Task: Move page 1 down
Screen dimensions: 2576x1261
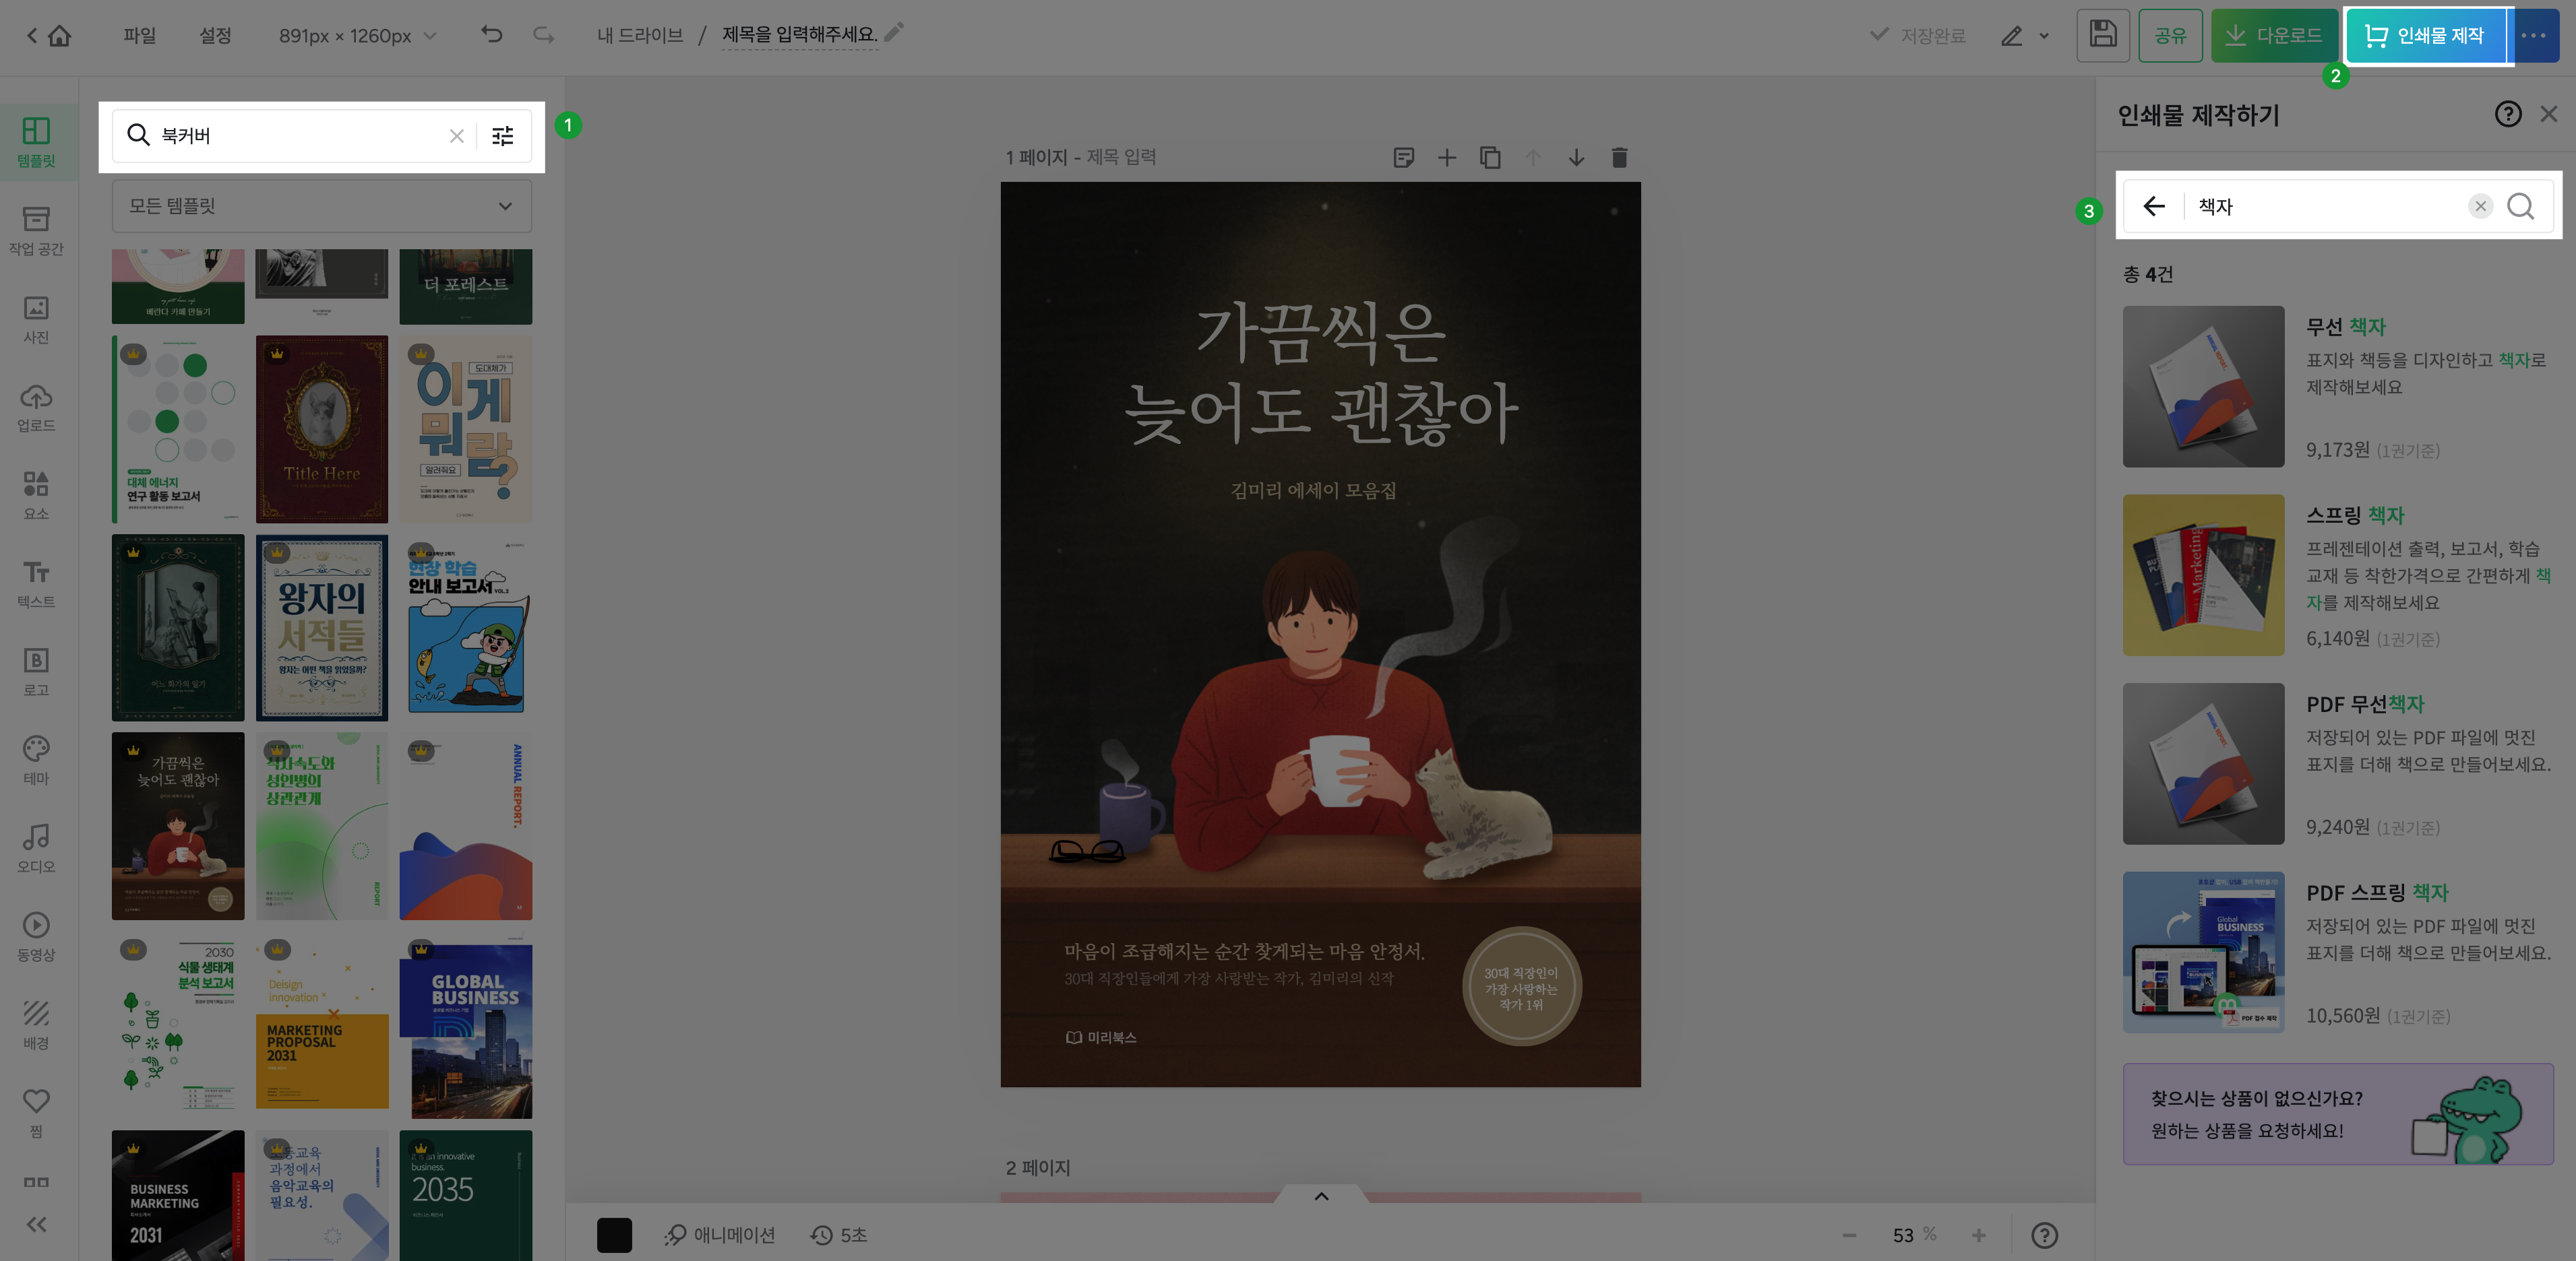Action: tap(1576, 157)
